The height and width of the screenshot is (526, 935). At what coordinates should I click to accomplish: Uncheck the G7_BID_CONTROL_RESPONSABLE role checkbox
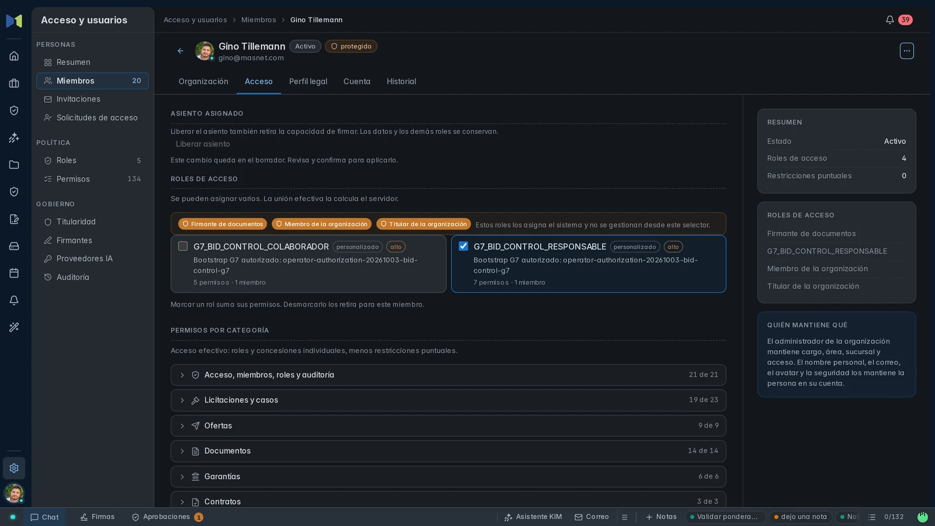coord(463,246)
